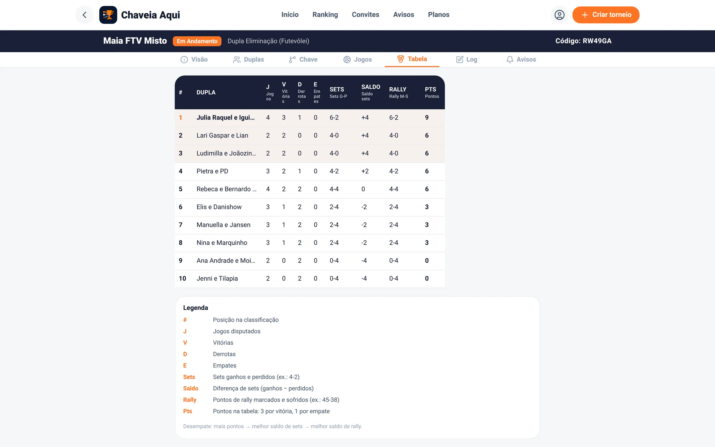
Task: Open Avisos in top navigation
Action: click(x=403, y=15)
